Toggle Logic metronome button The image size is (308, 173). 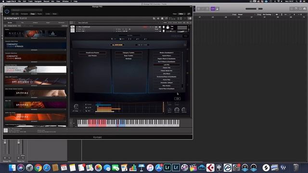(217, 9)
